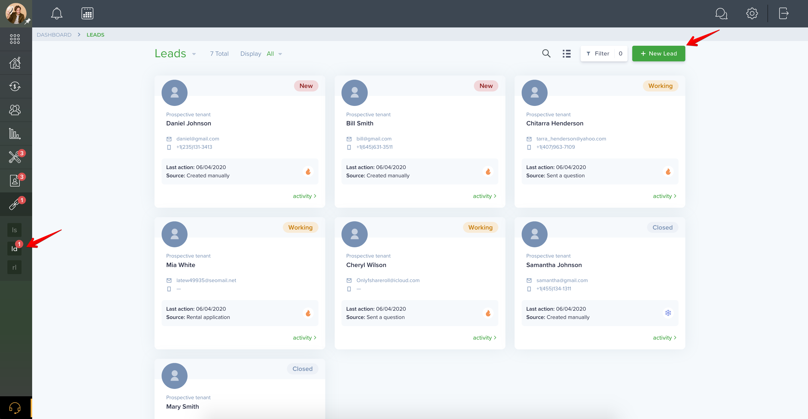This screenshot has width=808, height=419.
Task: Click phone number +1(235)131-3413
Action: (x=194, y=147)
